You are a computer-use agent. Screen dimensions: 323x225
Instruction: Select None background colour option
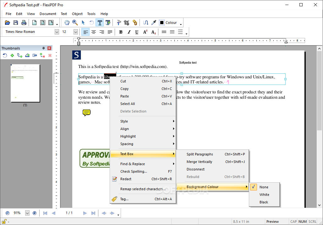[265, 187]
